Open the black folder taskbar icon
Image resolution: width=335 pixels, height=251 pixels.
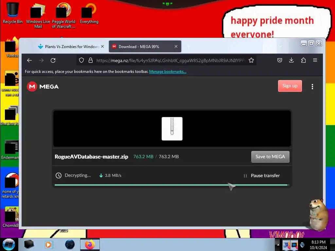tap(29, 244)
